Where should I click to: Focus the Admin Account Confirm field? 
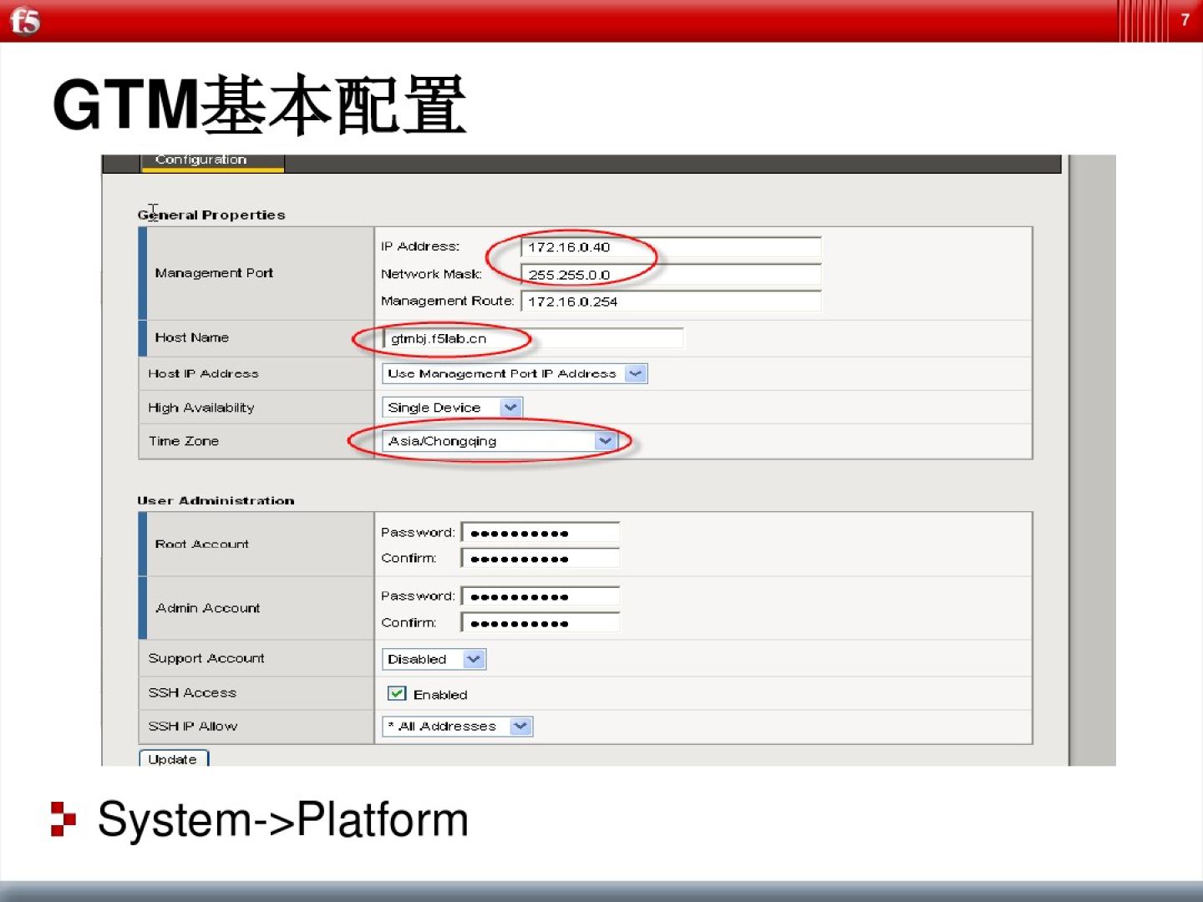(x=541, y=623)
